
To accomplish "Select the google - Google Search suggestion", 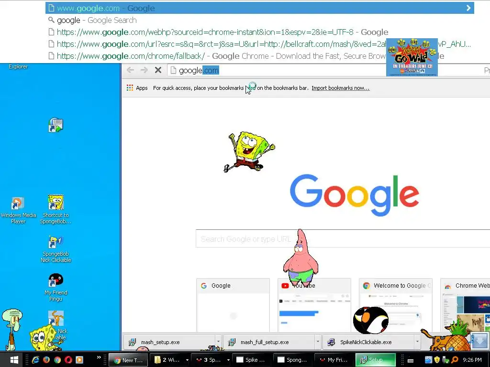I will [x=260, y=20].
